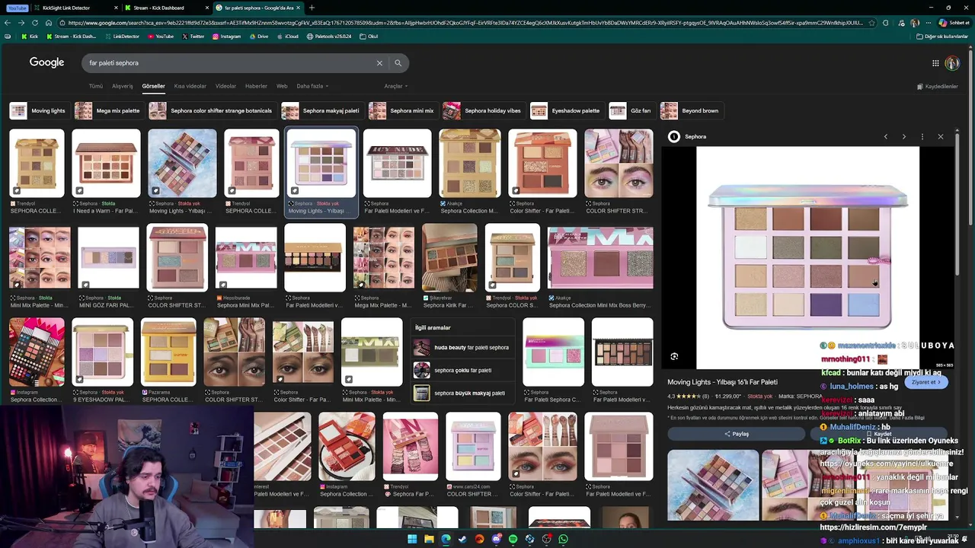Click the large Moving Lights preview image
This screenshot has height=548, width=975.
click(807, 257)
